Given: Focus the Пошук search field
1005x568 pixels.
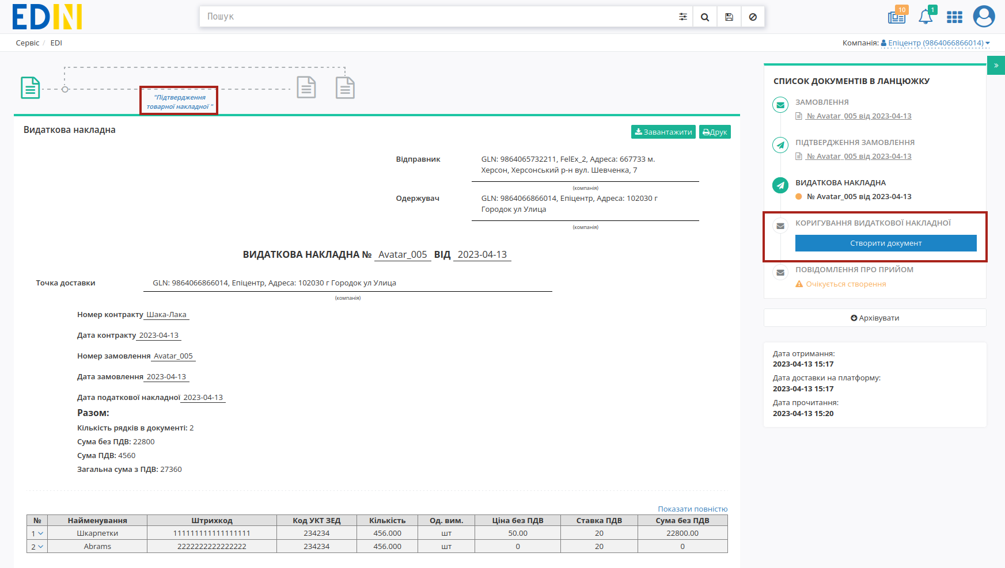Looking at the screenshot, I should (x=438, y=17).
